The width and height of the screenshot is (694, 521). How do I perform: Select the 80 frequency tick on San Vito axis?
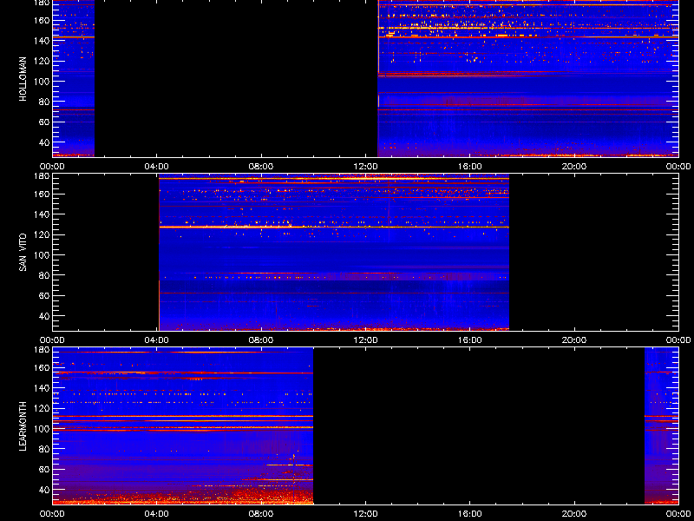45,275
